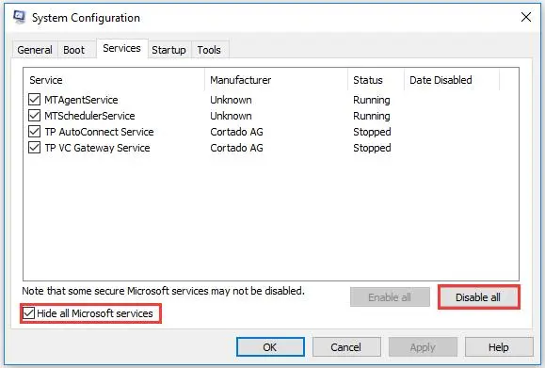The image size is (545, 368).
Task: Toggle the MTSchedulerService checkbox
Action: (34, 116)
